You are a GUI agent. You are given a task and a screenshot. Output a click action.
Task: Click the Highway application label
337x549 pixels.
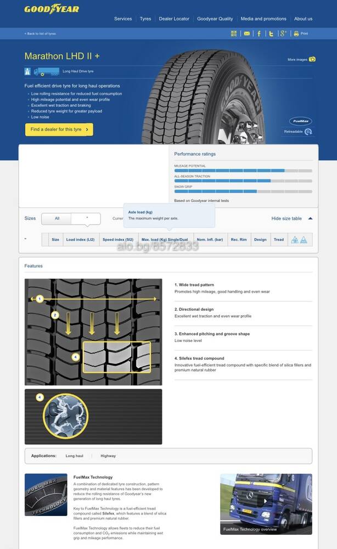click(108, 456)
